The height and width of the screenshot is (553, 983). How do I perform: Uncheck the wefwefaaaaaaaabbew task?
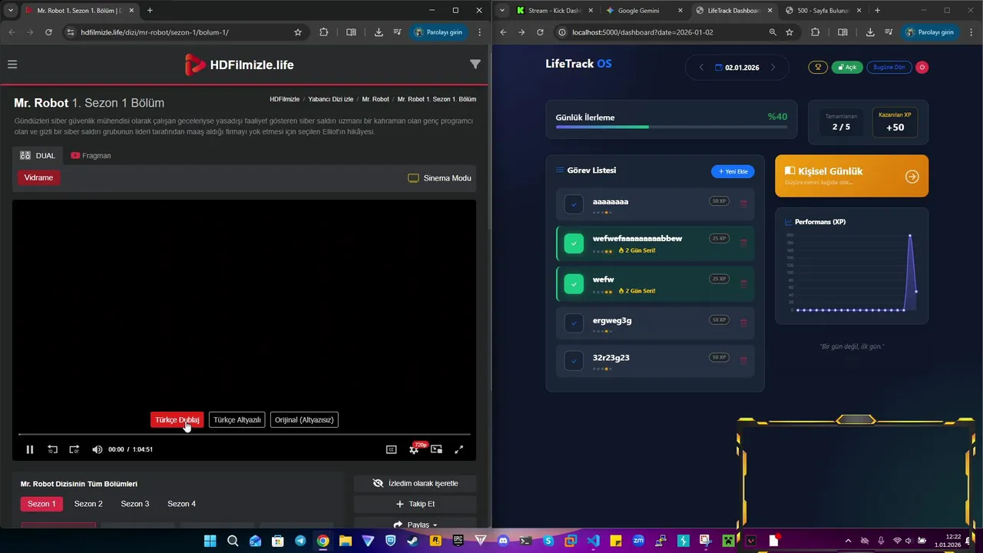tap(574, 243)
